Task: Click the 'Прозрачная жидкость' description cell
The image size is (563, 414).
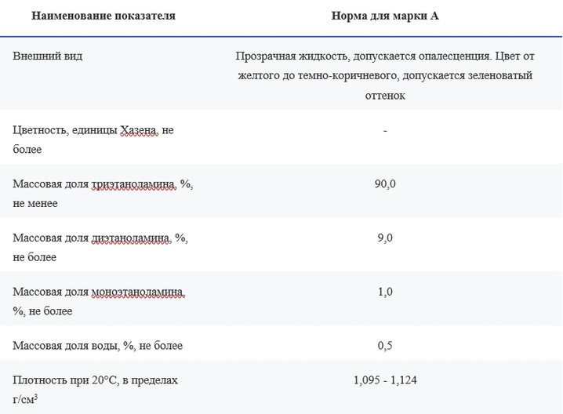Action: point(385,75)
